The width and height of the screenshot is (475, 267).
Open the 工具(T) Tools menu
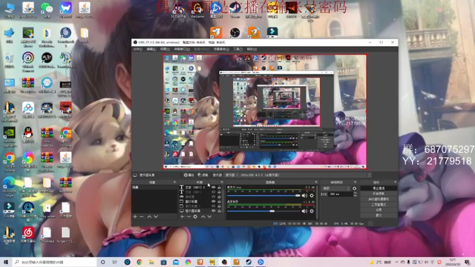[238, 49]
